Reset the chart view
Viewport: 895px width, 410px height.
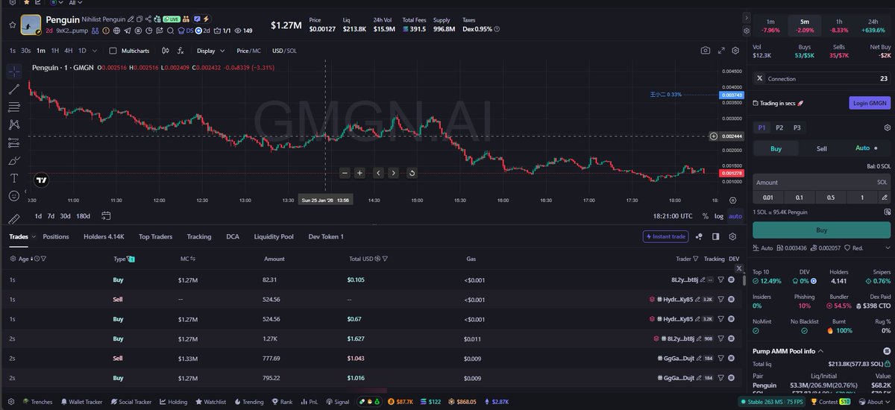point(412,173)
